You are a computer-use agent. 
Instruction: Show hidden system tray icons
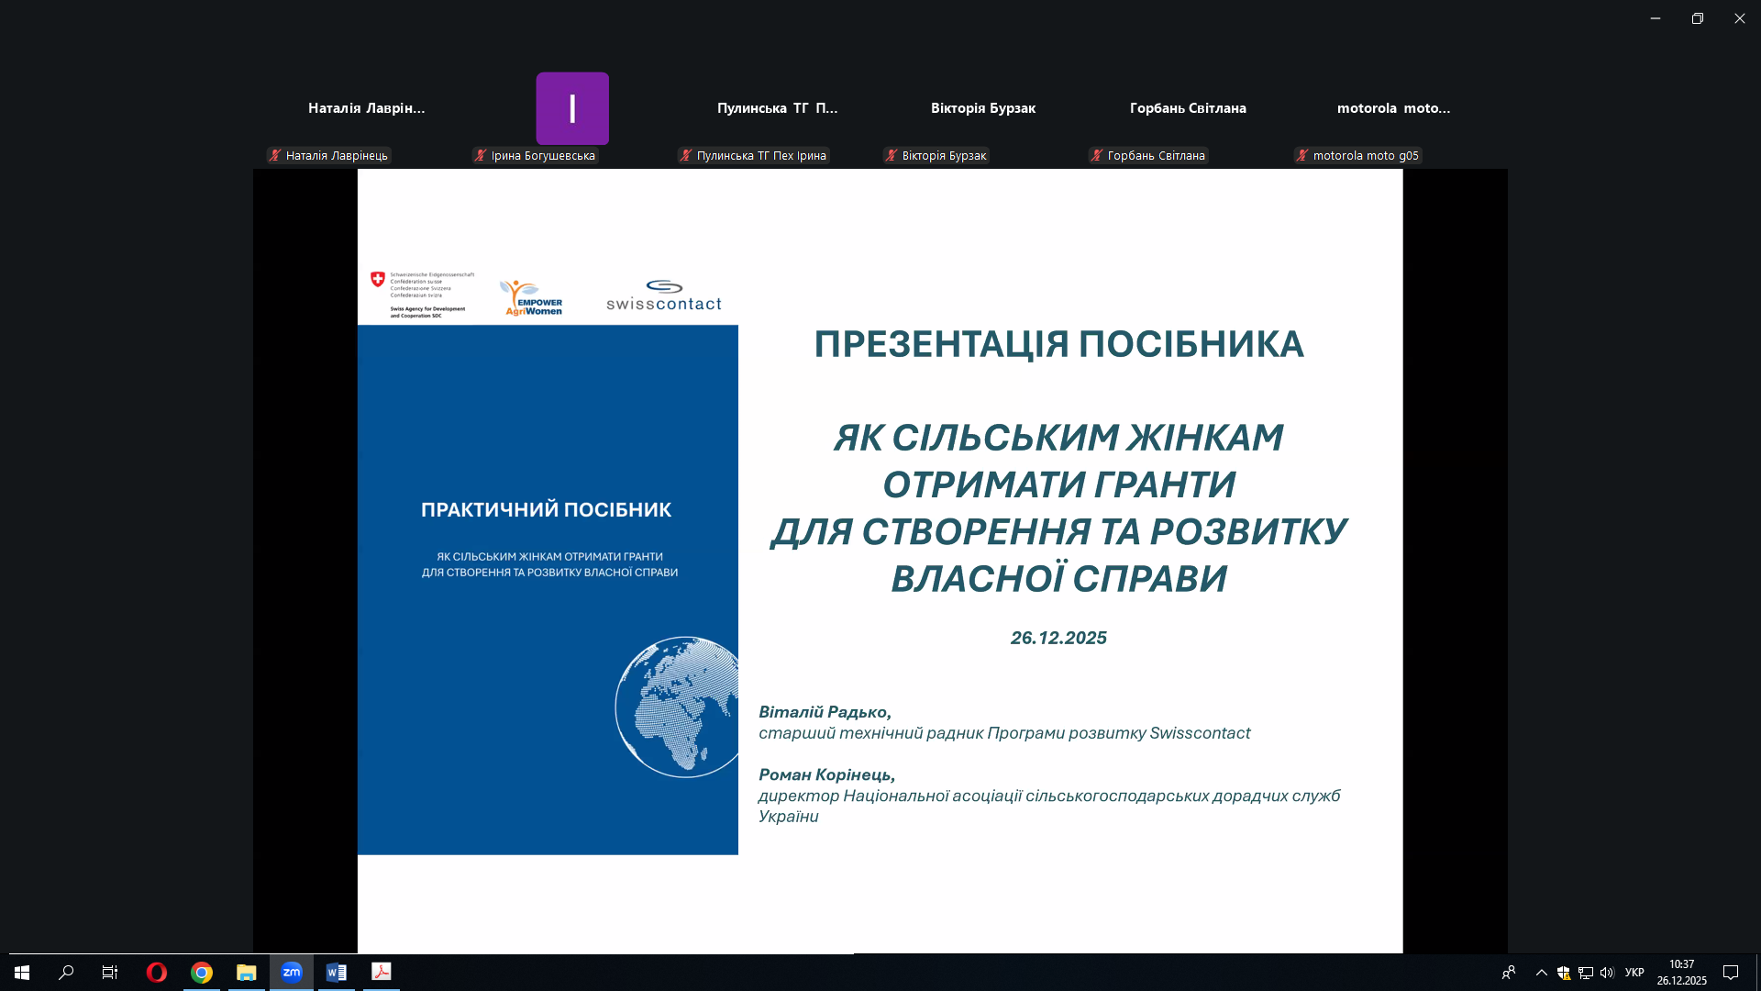(x=1541, y=973)
